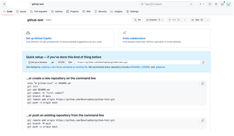Open the Issues tab
This screenshot has height=136, width=234.
[21, 11]
